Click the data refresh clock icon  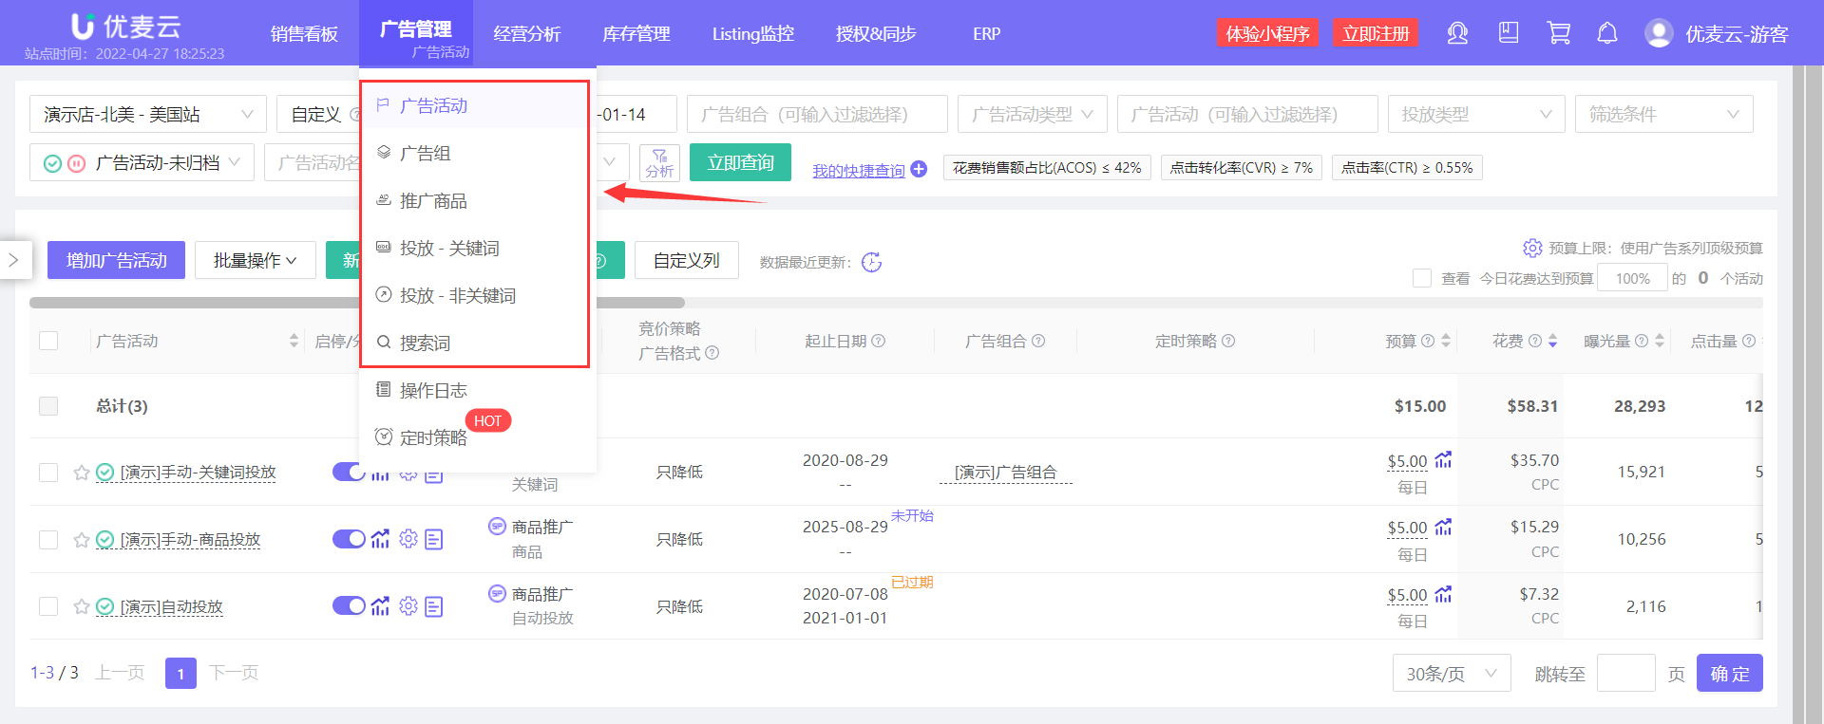pyautogui.click(x=871, y=262)
